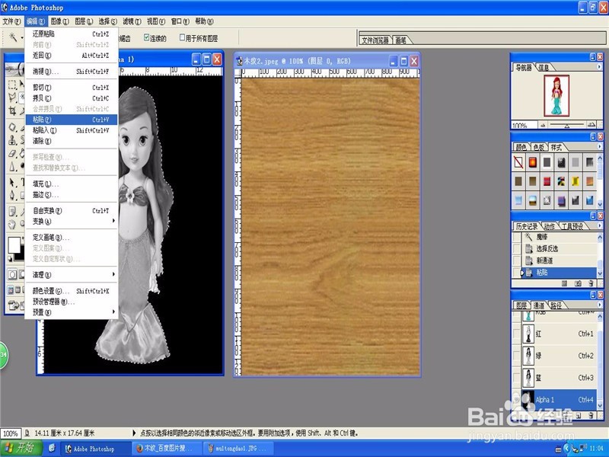Choose 粘贴 from Edit menu
The width and height of the screenshot is (609, 457).
tap(72, 120)
